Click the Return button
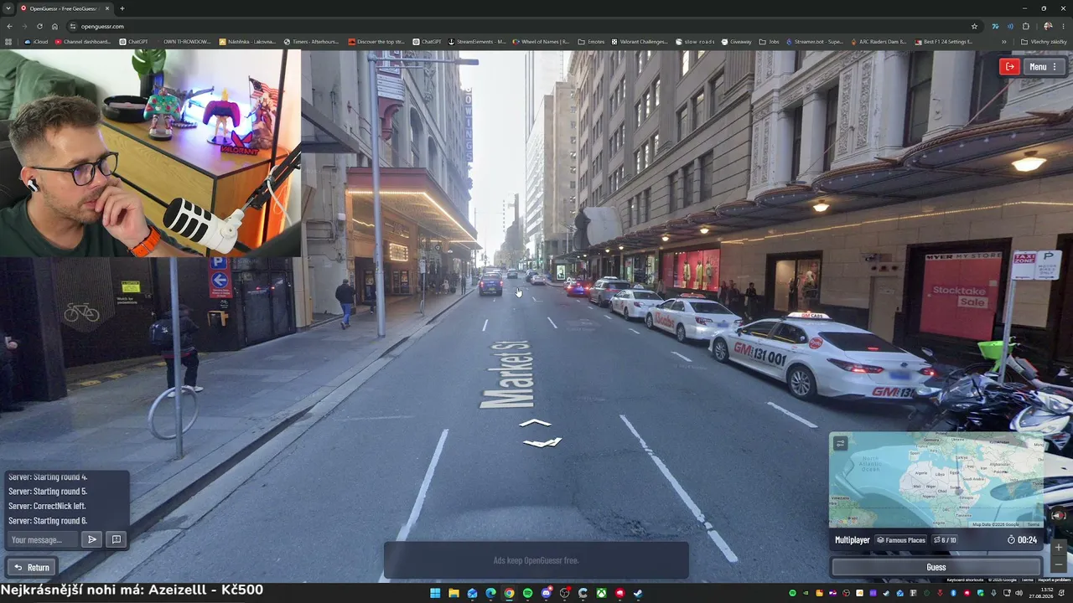 pos(32,567)
